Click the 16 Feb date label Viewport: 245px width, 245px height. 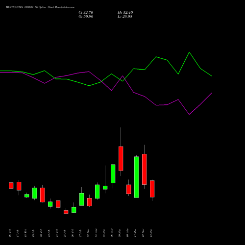click(10, 233)
